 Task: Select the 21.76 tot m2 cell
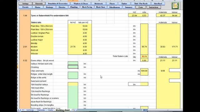(73, 47)
